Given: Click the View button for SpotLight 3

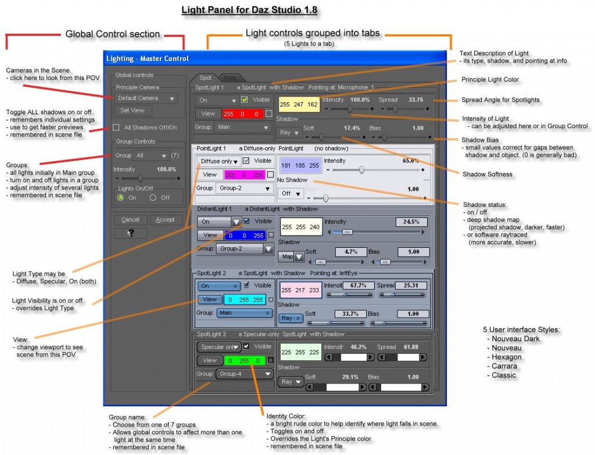Looking at the screenshot, I should pyautogui.click(x=209, y=360).
